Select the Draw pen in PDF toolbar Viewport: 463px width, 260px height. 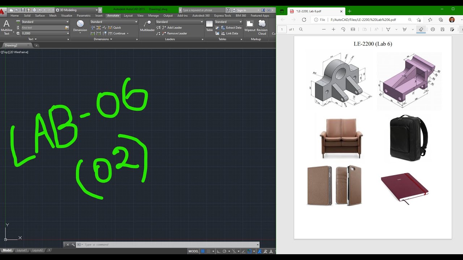point(388,29)
